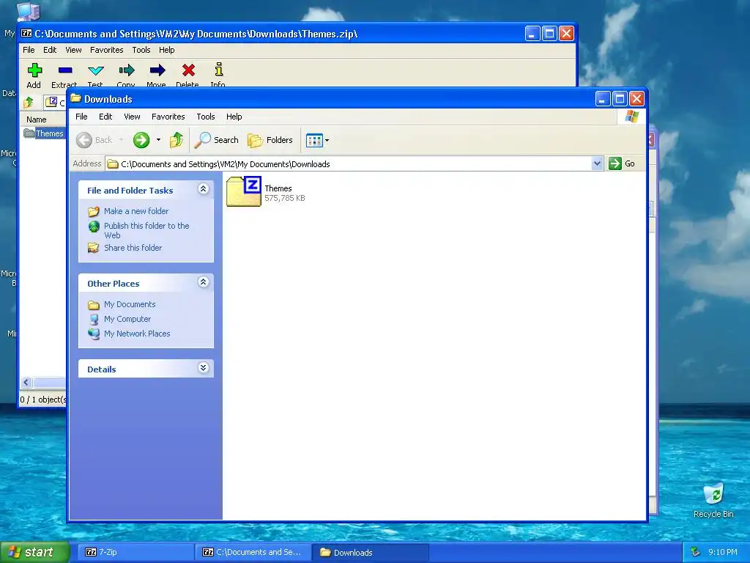Minimize the Downloads window
750x563 pixels.
(603, 99)
